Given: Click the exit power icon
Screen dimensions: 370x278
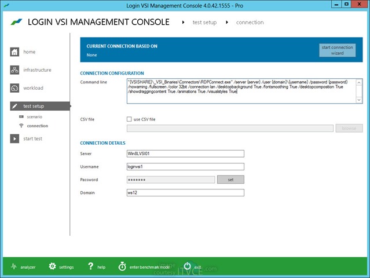Looking at the screenshot, I should (x=187, y=266).
